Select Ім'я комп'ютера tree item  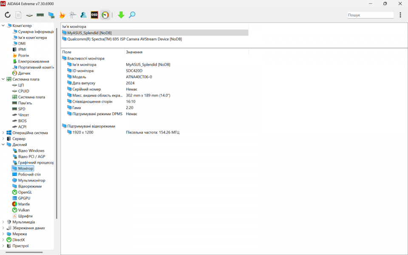pos(29,37)
